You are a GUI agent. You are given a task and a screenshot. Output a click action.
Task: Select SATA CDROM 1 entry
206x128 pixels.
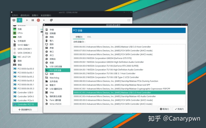25,49
